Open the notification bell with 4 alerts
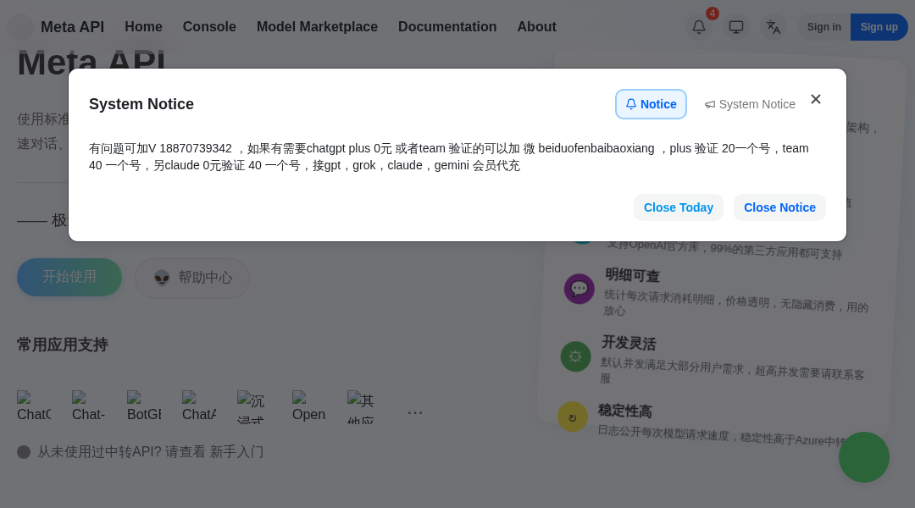The image size is (915, 508). [698, 27]
